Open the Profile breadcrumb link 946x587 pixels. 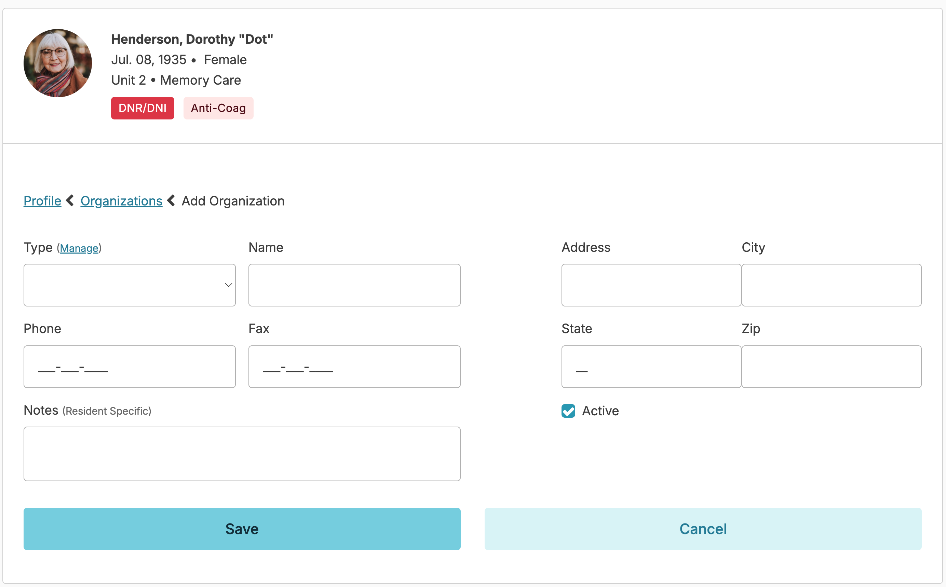tap(42, 201)
